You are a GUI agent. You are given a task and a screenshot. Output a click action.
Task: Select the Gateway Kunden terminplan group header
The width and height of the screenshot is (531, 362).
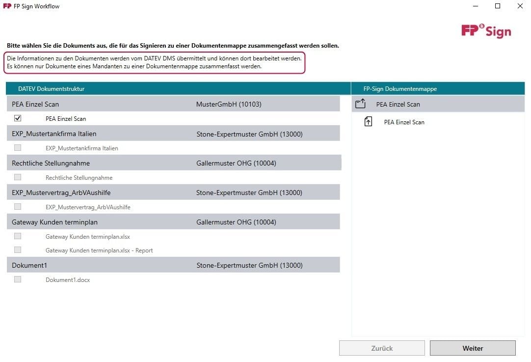point(173,222)
